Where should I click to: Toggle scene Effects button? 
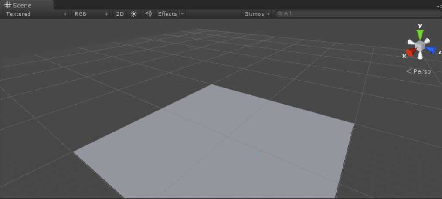click(x=167, y=14)
